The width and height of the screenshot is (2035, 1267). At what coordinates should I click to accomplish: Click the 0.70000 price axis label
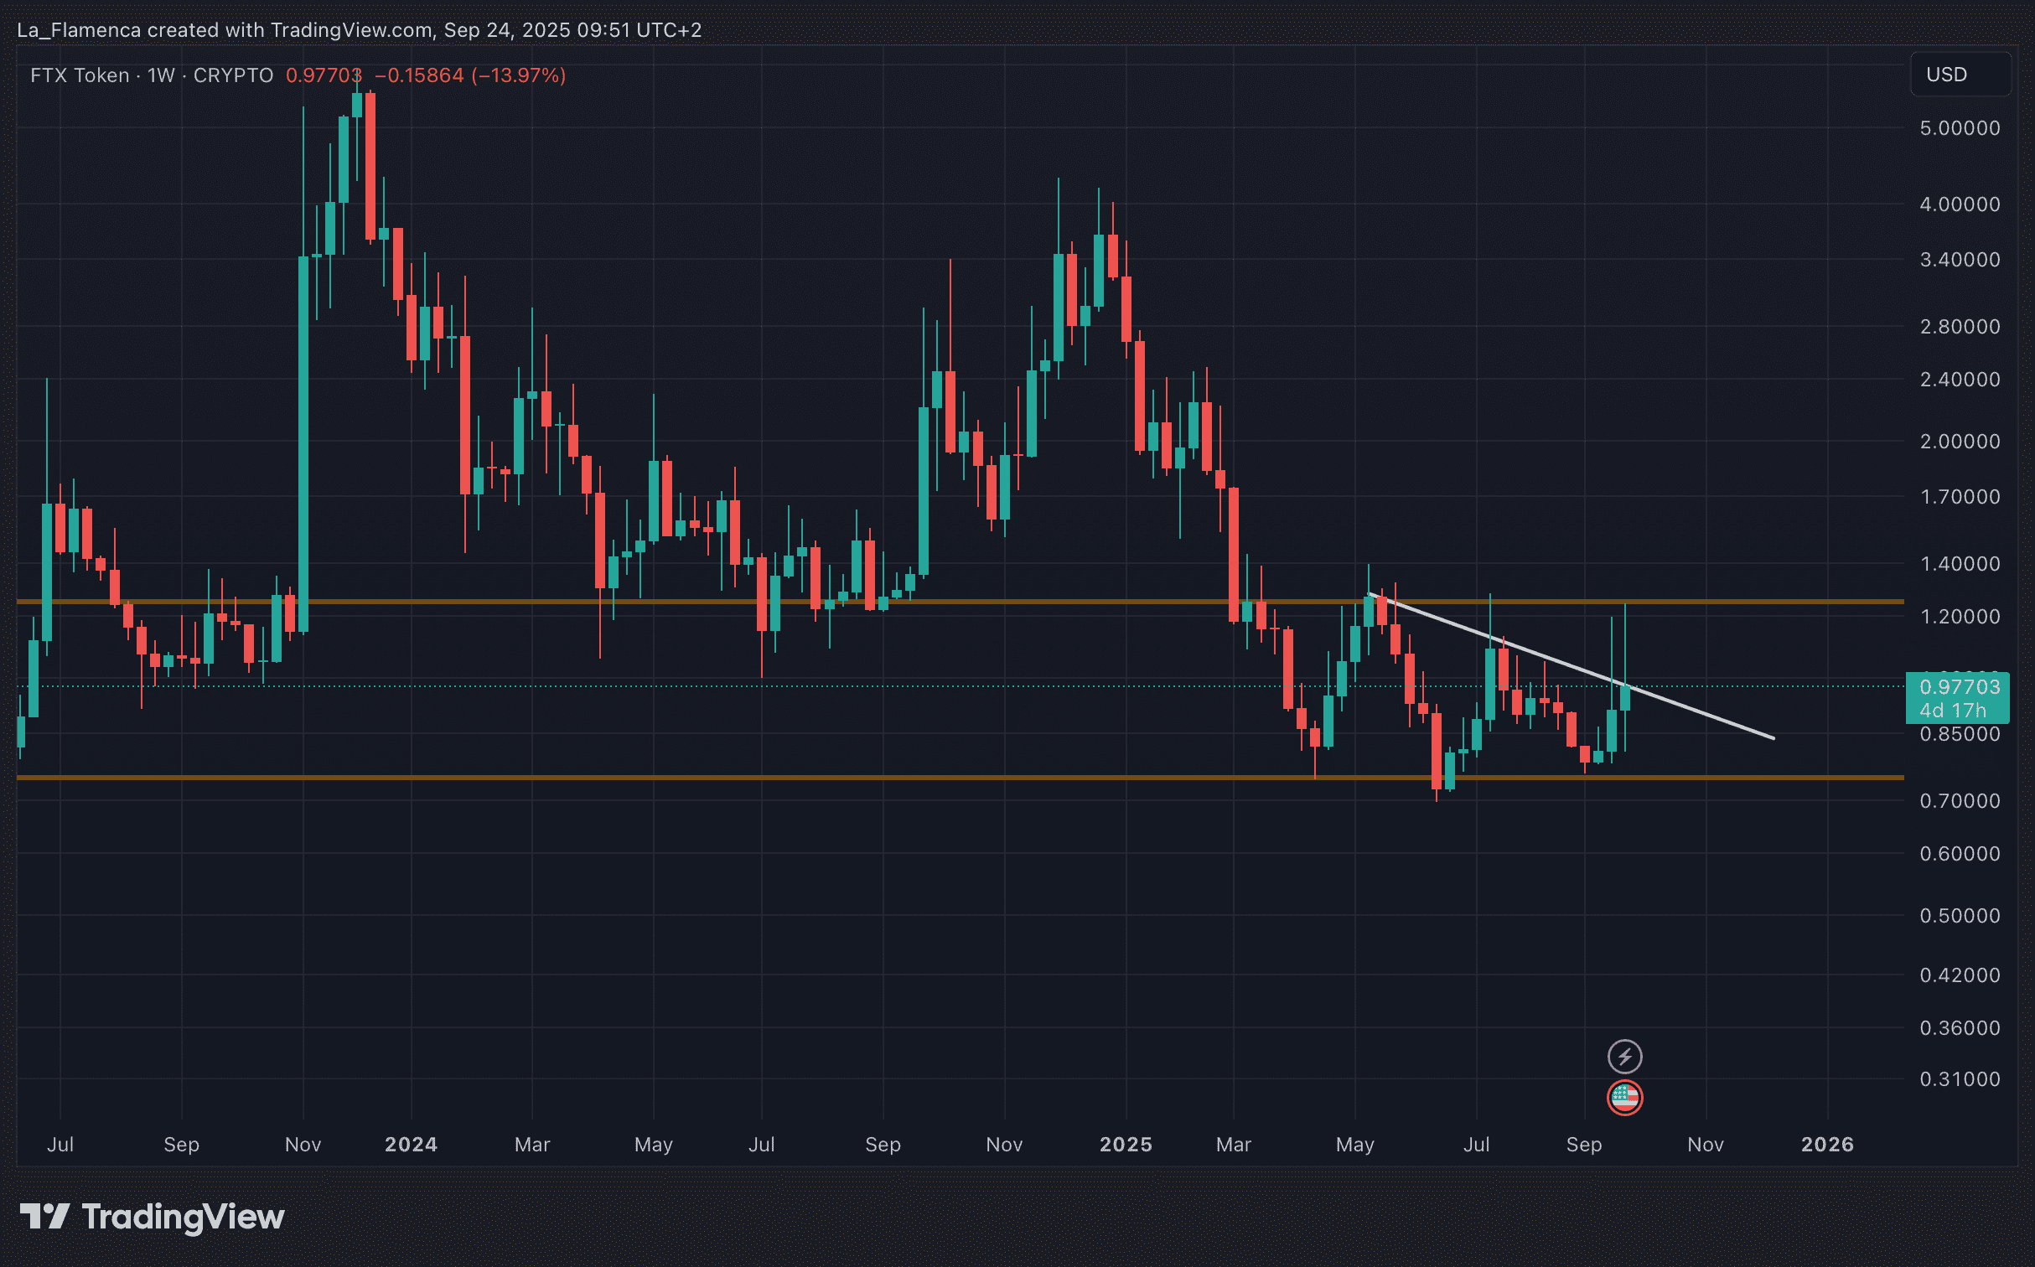[x=1960, y=801]
